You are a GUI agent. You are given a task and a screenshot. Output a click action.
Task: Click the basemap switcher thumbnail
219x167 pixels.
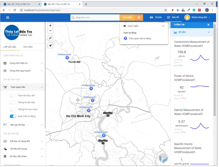click(x=163, y=158)
